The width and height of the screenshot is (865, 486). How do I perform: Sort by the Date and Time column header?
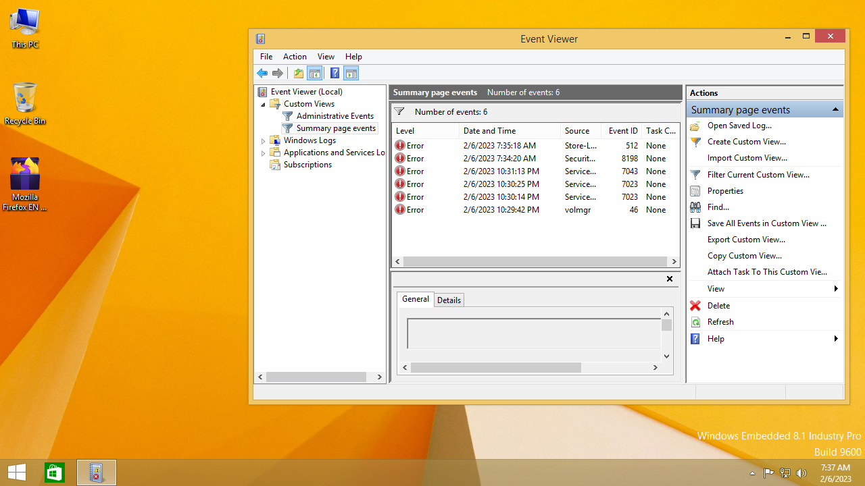click(510, 131)
